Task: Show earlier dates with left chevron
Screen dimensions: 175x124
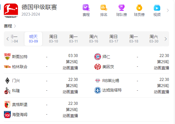Action: (7, 39)
